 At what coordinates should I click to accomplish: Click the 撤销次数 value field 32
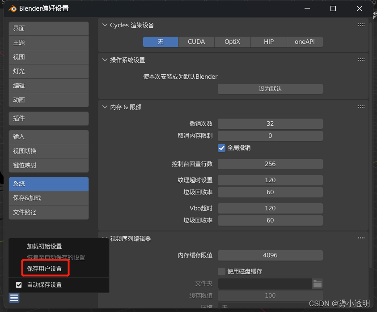tap(270, 124)
